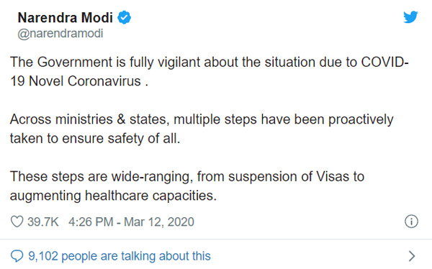Viewport: 432px width, 269px height.
Task: Click the reply speech bubble icon
Action: (x=17, y=256)
